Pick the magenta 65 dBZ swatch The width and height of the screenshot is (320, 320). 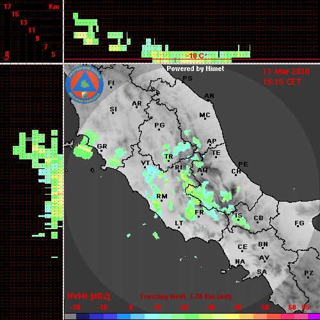tap(314, 317)
